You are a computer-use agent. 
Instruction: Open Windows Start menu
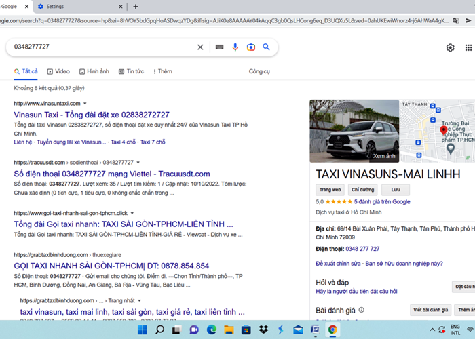[142, 330]
